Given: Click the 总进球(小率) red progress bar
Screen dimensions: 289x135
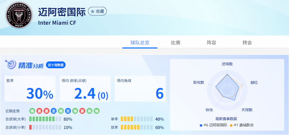Looking at the screenshot, I should pos(45,127).
